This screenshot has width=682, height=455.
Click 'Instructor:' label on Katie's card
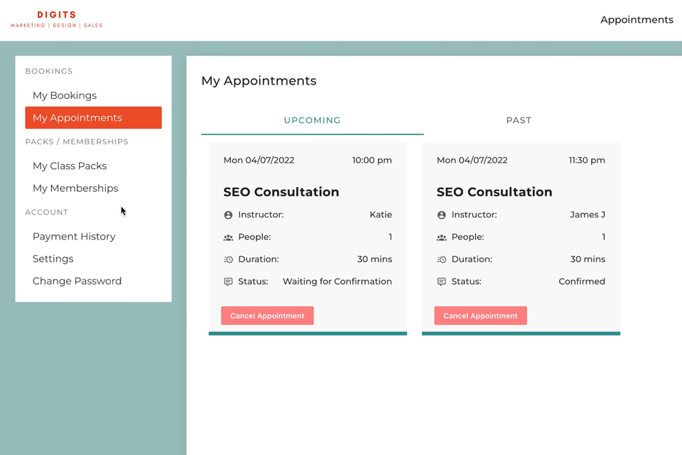coord(261,215)
